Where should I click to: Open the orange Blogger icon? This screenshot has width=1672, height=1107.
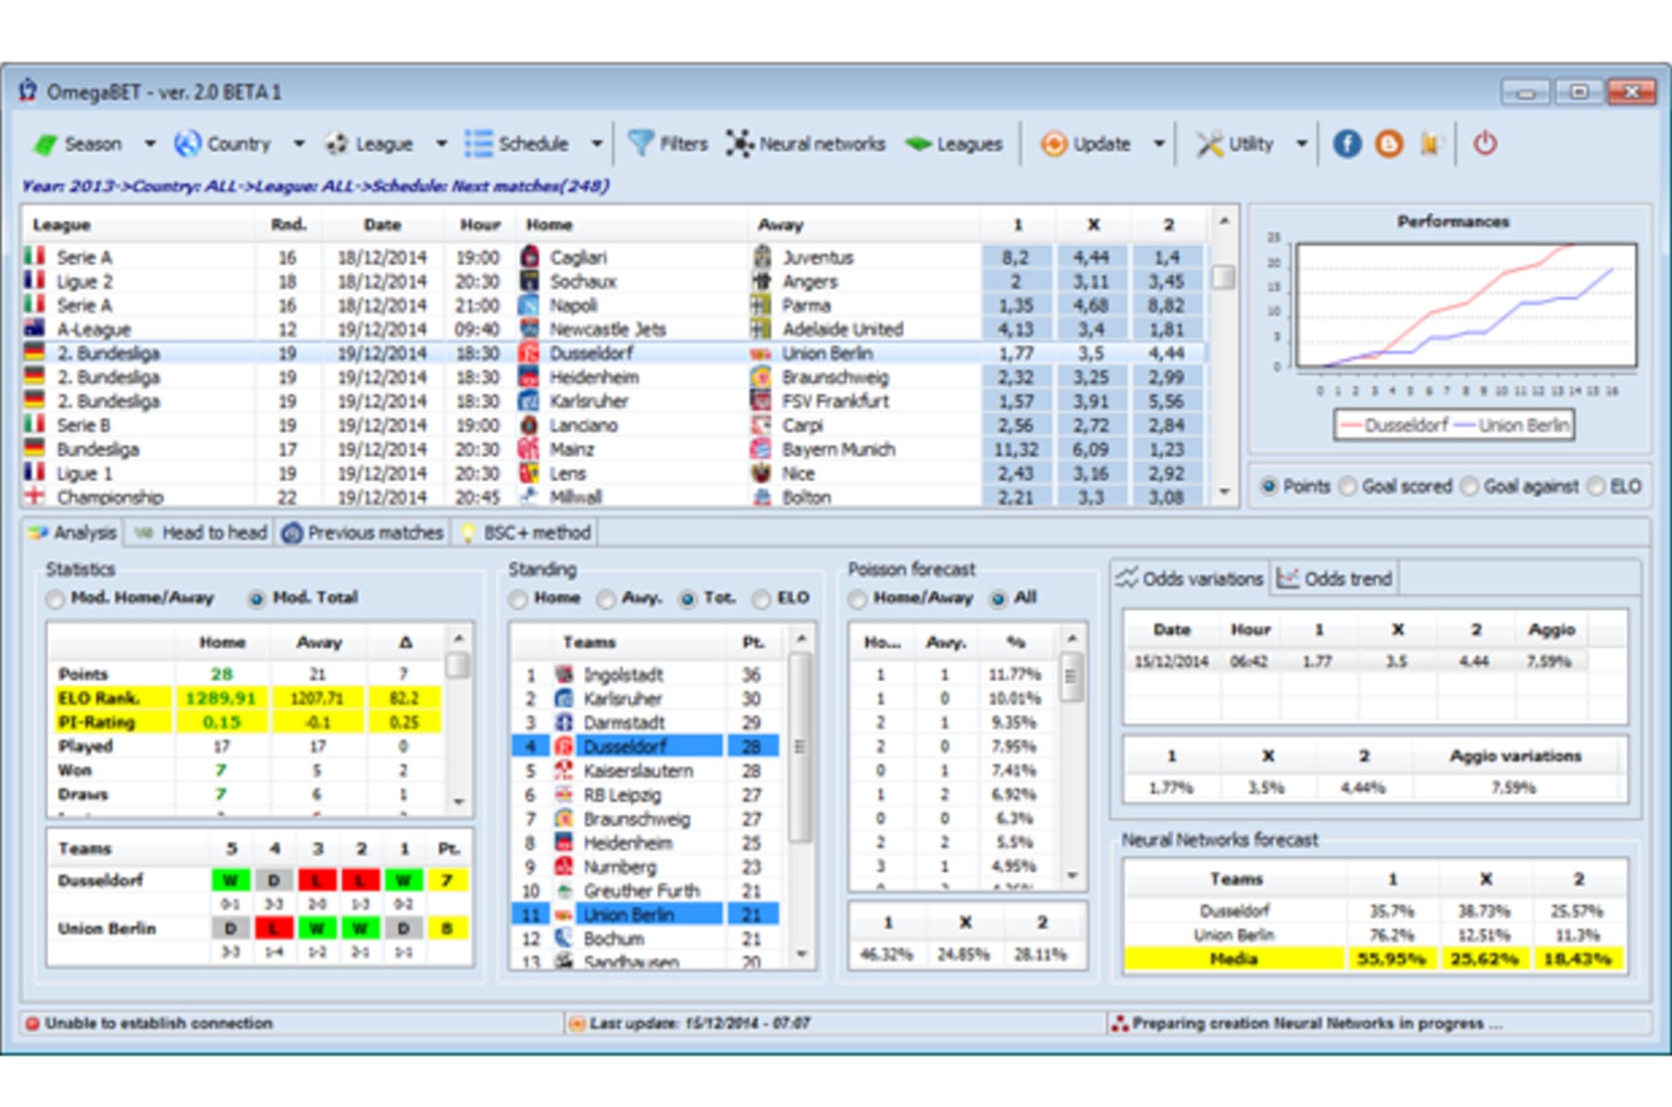(1388, 143)
